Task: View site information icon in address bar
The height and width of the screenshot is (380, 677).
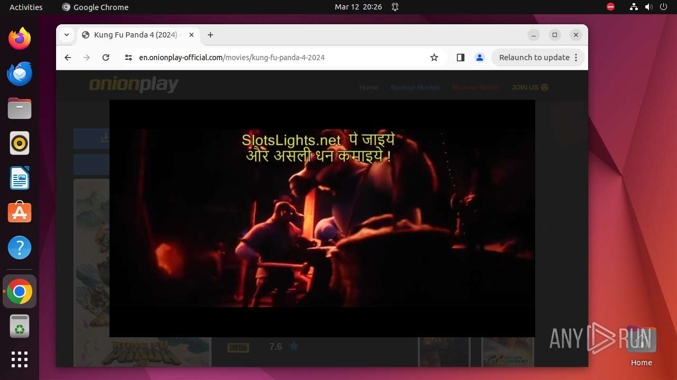Action: tap(128, 58)
